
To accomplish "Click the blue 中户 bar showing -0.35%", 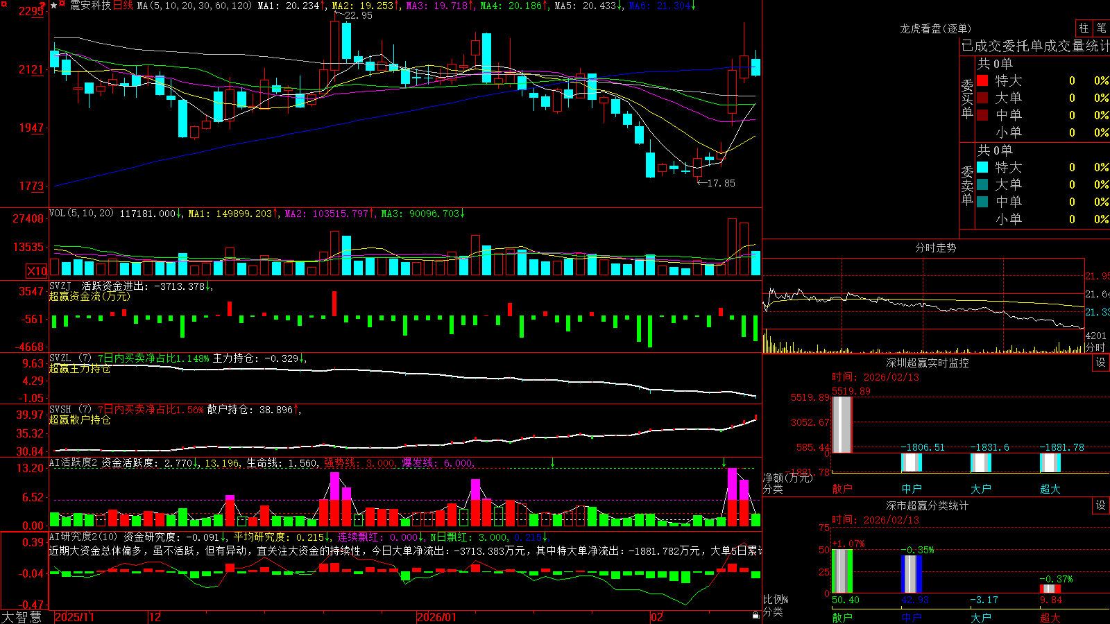I will coord(912,574).
